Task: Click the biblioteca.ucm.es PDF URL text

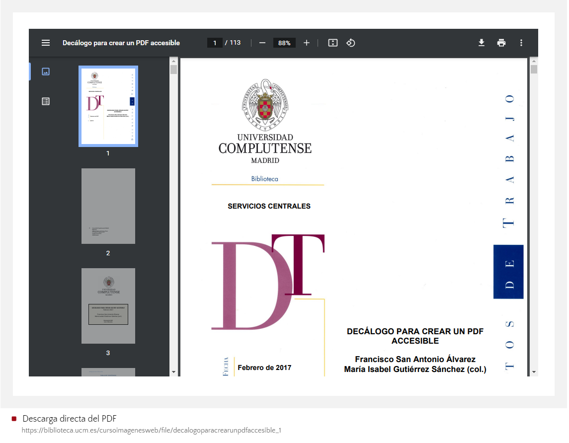Action: coord(152,430)
